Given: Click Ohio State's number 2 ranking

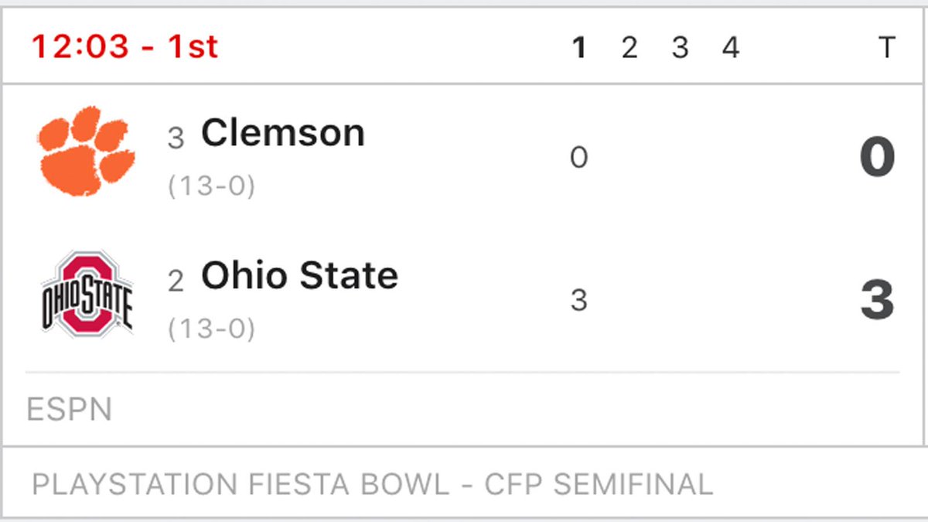Looking at the screenshot, I should (x=176, y=281).
